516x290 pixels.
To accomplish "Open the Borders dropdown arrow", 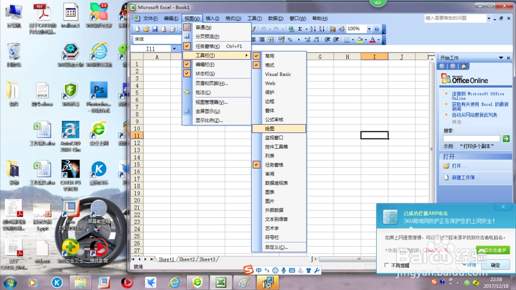I will (353, 40).
